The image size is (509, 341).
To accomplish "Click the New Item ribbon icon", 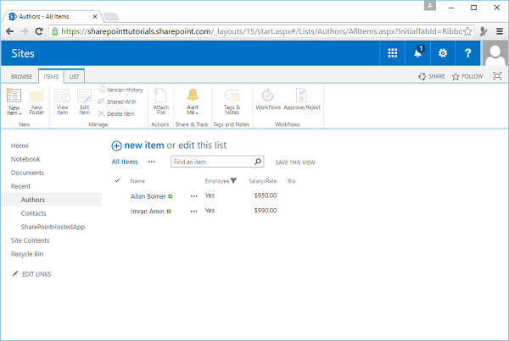I will pyautogui.click(x=14, y=98).
